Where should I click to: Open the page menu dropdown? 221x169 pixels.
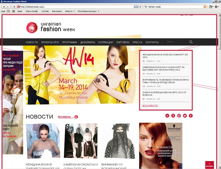(x=211, y=7)
